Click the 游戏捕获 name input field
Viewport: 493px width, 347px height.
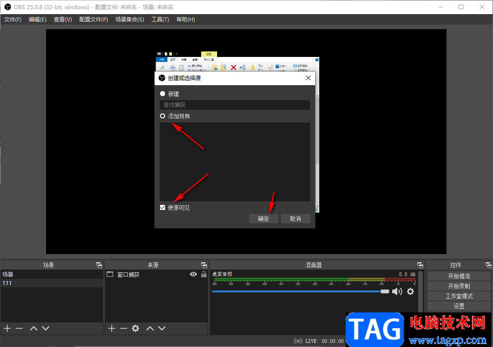(235, 105)
